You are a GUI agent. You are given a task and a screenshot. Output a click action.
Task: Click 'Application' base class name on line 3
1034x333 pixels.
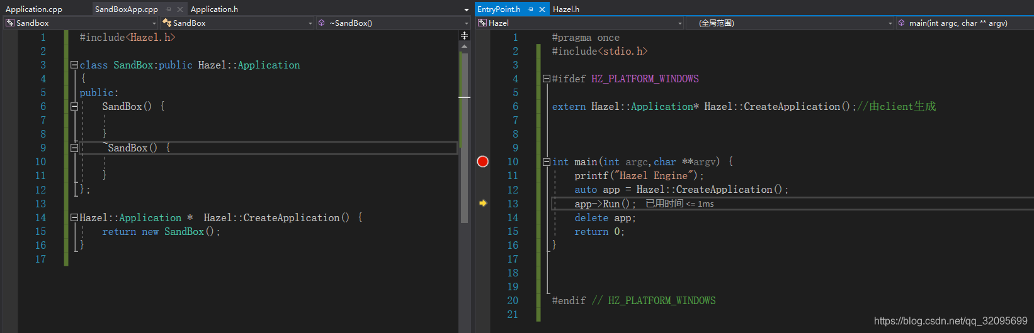coord(269,65)
